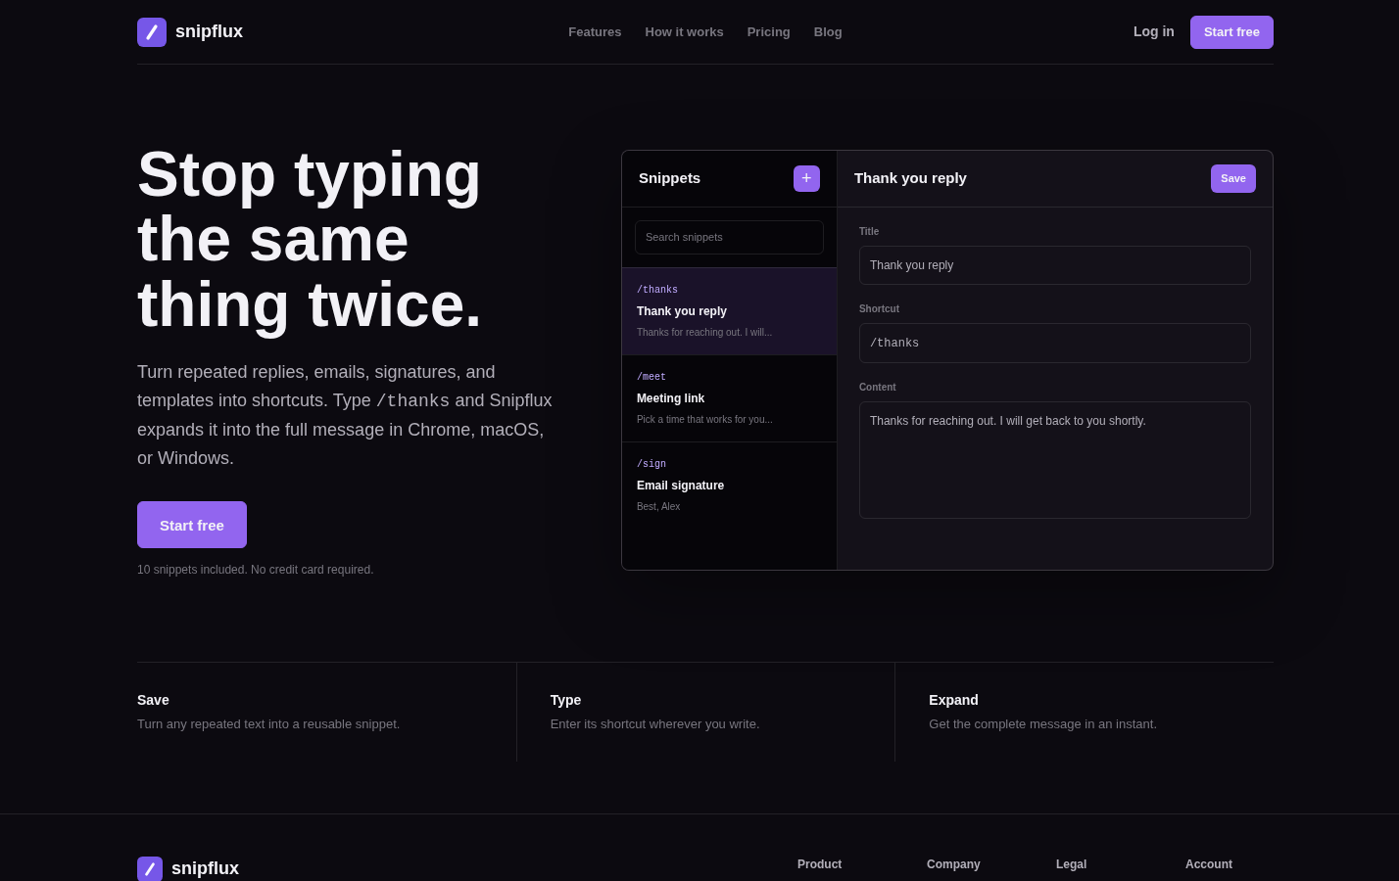Click the /meet shortcut tag
Screen dimensions: 1399x881
[x=651, y=377]
